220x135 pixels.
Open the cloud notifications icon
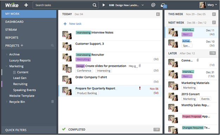coord(164,6)
